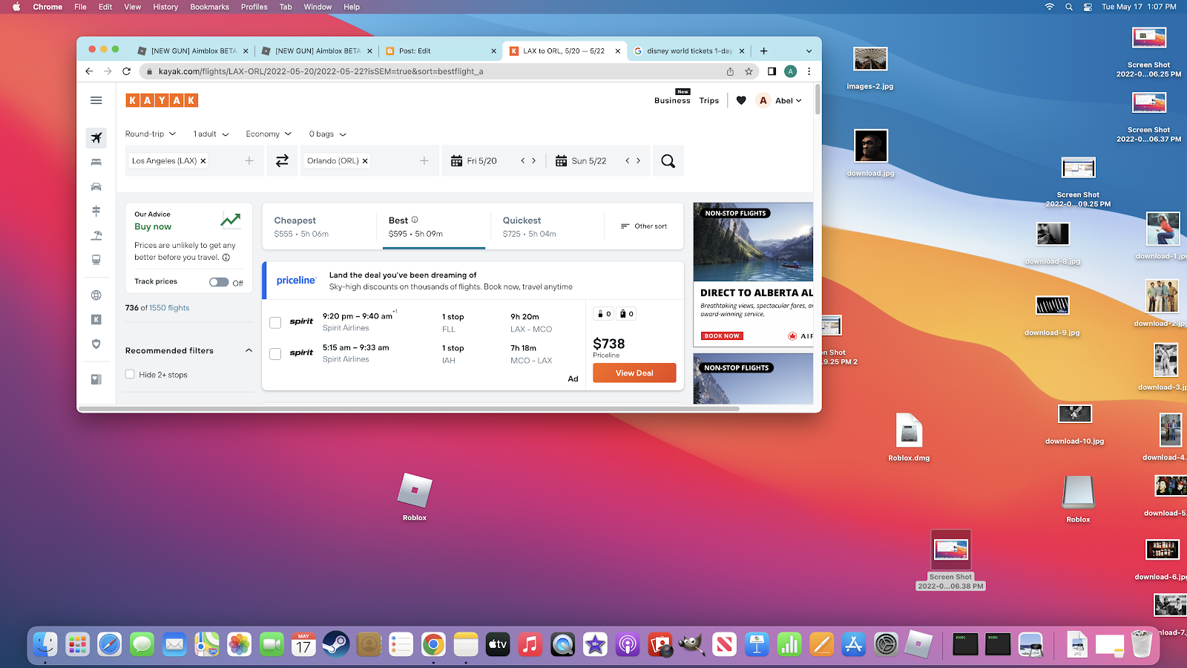The width and height of the screenshot is (1187, 668).
Task: Open the Economy cabin class dropdown
Action: [269, 134]
